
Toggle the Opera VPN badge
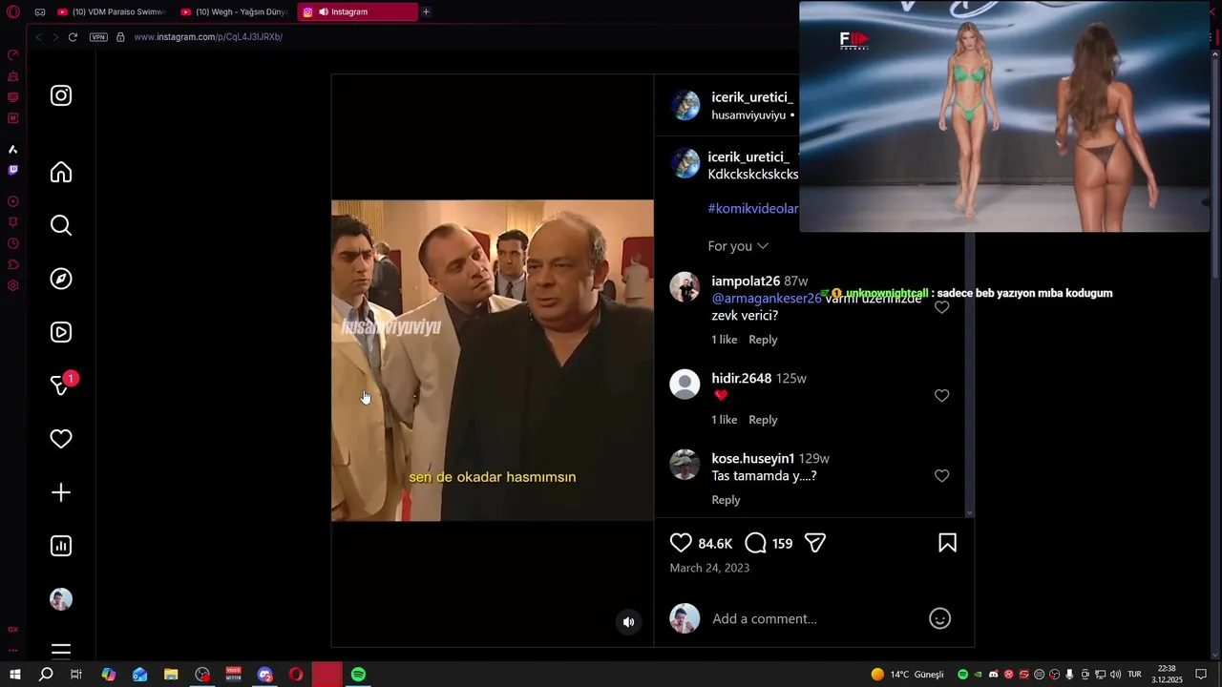tap(98, 37)
